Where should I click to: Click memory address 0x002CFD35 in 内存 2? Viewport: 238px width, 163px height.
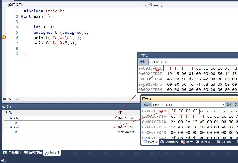[x=154, y=127]
